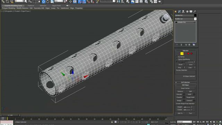Click the black object color swatch
The image size is (222, 125).
coord(195,15)
